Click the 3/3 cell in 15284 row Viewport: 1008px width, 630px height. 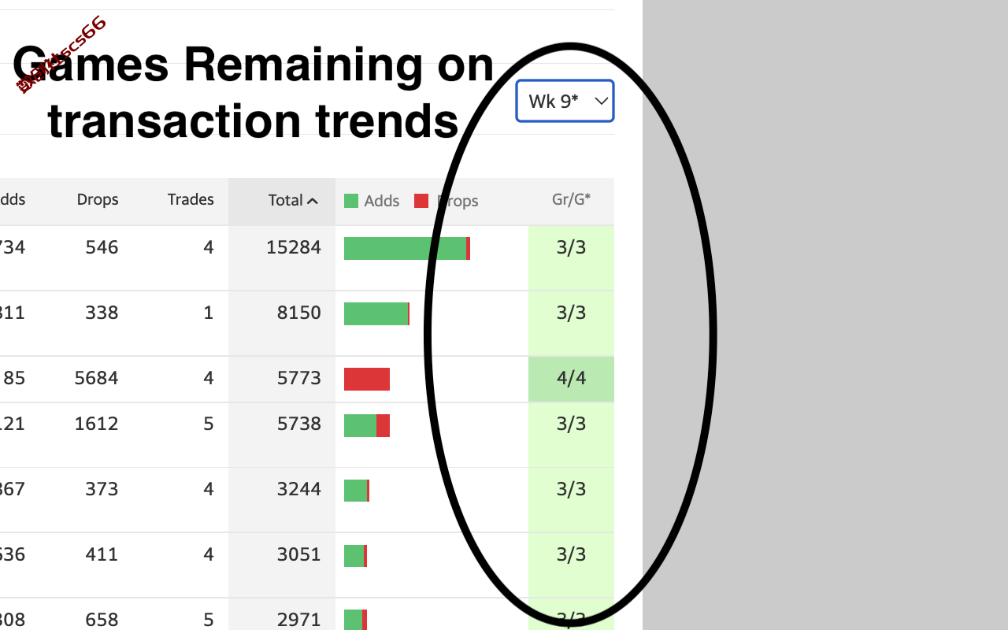[x=571, y=247]
